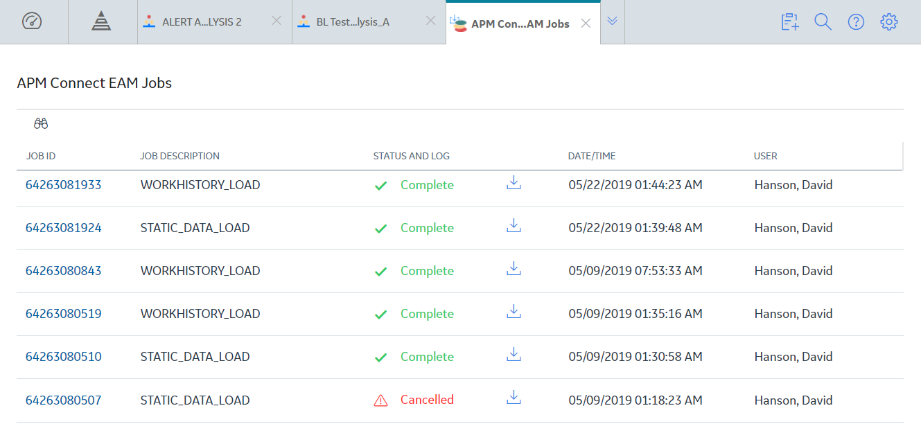
Task: Close the ALERT A...LYSIS 2 tab
Action: (x=277, y=21)
